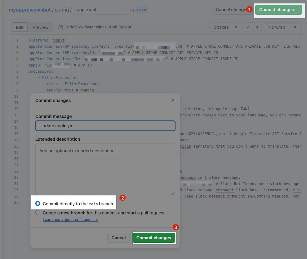
Task: Switch to the Preview tab
Action: pos(41,27)
